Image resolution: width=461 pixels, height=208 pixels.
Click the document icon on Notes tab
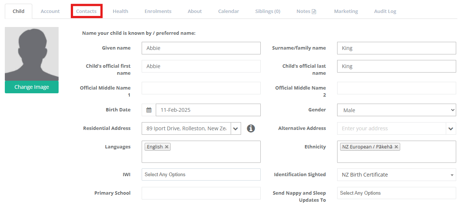[x=314, y=11]
